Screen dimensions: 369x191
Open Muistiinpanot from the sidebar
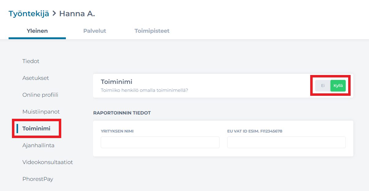(41, 111)
